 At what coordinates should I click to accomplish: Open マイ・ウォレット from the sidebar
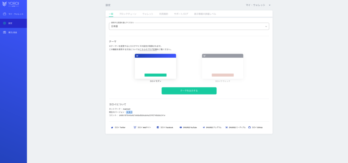(14, 14)
